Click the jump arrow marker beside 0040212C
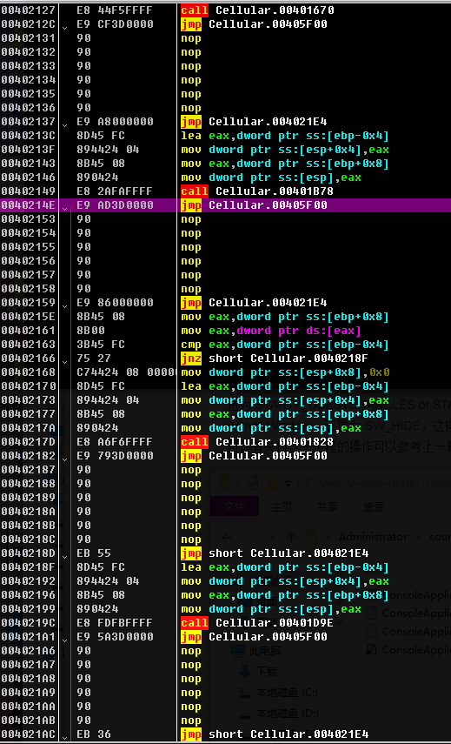The width and height of the screenshot is (451, 744). [x=65, y=26]
